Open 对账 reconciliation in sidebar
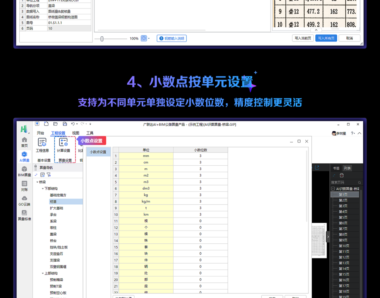 coord(24,186)
